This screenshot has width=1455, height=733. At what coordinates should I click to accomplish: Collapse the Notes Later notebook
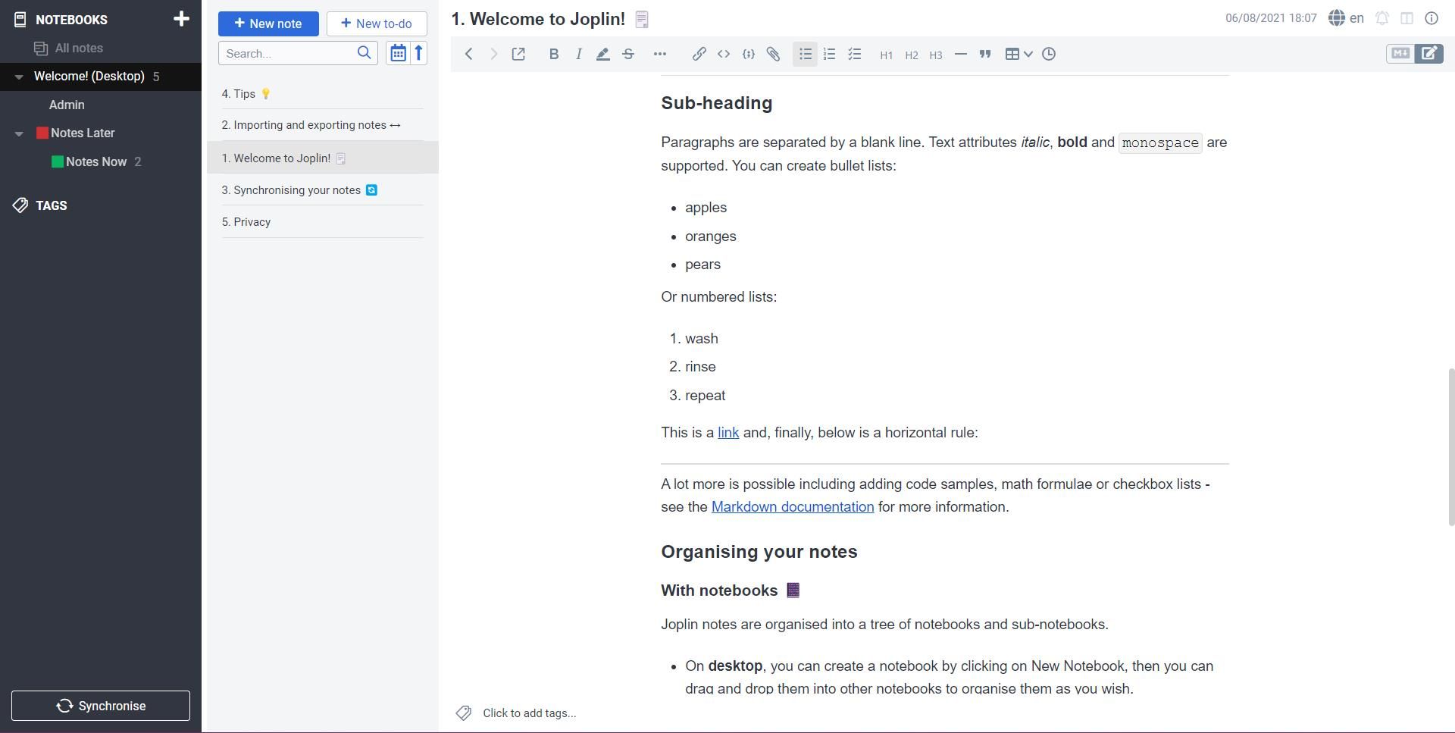(18, 133)
